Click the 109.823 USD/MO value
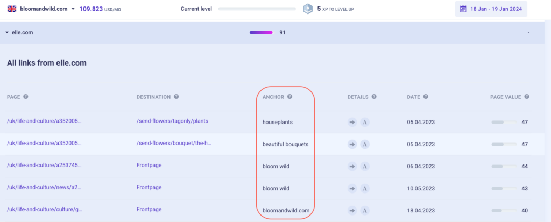Screen dimensions: 551x222 pos(100,9)
